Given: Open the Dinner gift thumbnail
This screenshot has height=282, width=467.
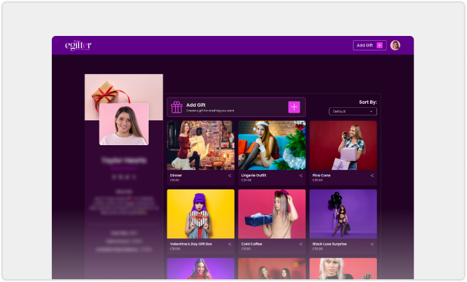Looking at the screenshot, I should click(x=200, y=145).
